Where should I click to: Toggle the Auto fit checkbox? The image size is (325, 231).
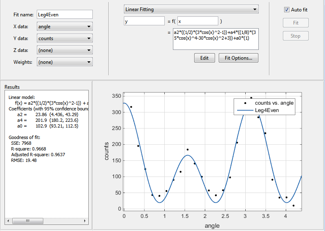point(287,10)
